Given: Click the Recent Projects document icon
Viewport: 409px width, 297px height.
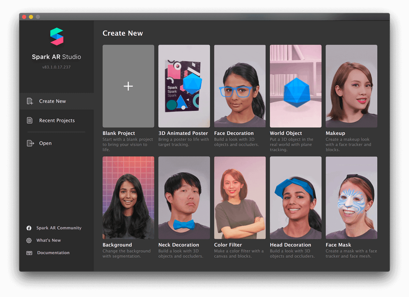Looking at the screenshot, I should coord(30,120).
